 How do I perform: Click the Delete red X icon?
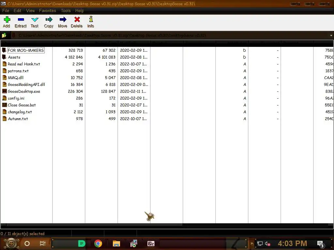pos(77,20)
